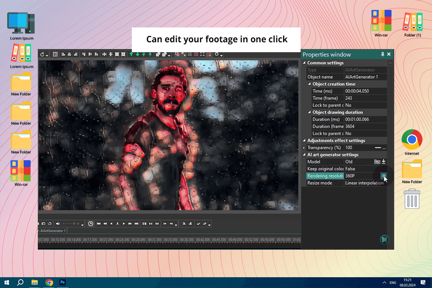The width and height of the screenshot is (432, 288).
Task: Open the Folder (1) desktop icon
Action: (x=413, y=24)
